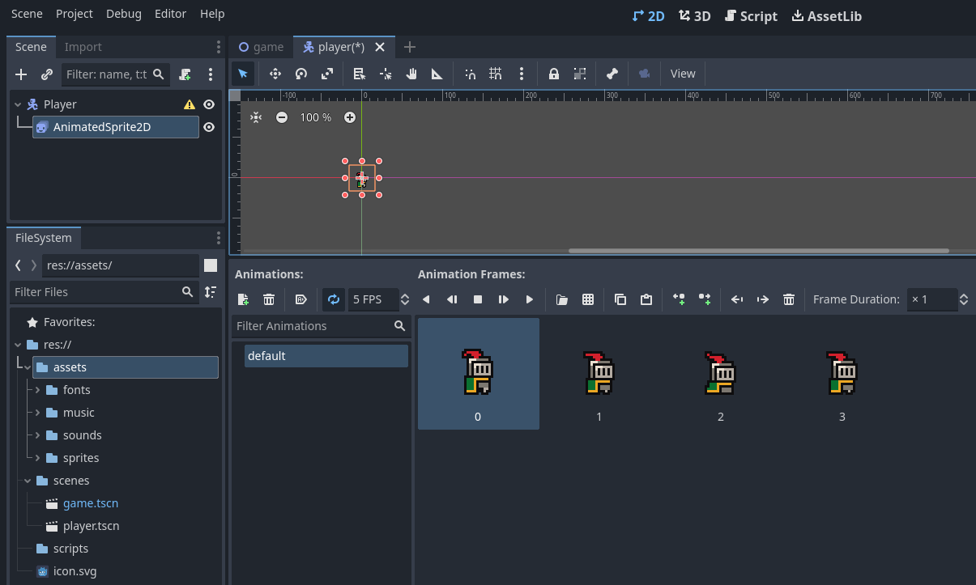Expand the fonts folder

(37, 390)
